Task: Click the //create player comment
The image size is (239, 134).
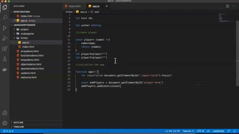Action: pyautogui.click(x=86, y=32)
